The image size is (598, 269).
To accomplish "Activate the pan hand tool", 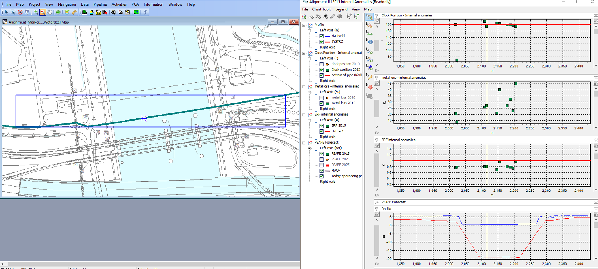I will (50, 12).
